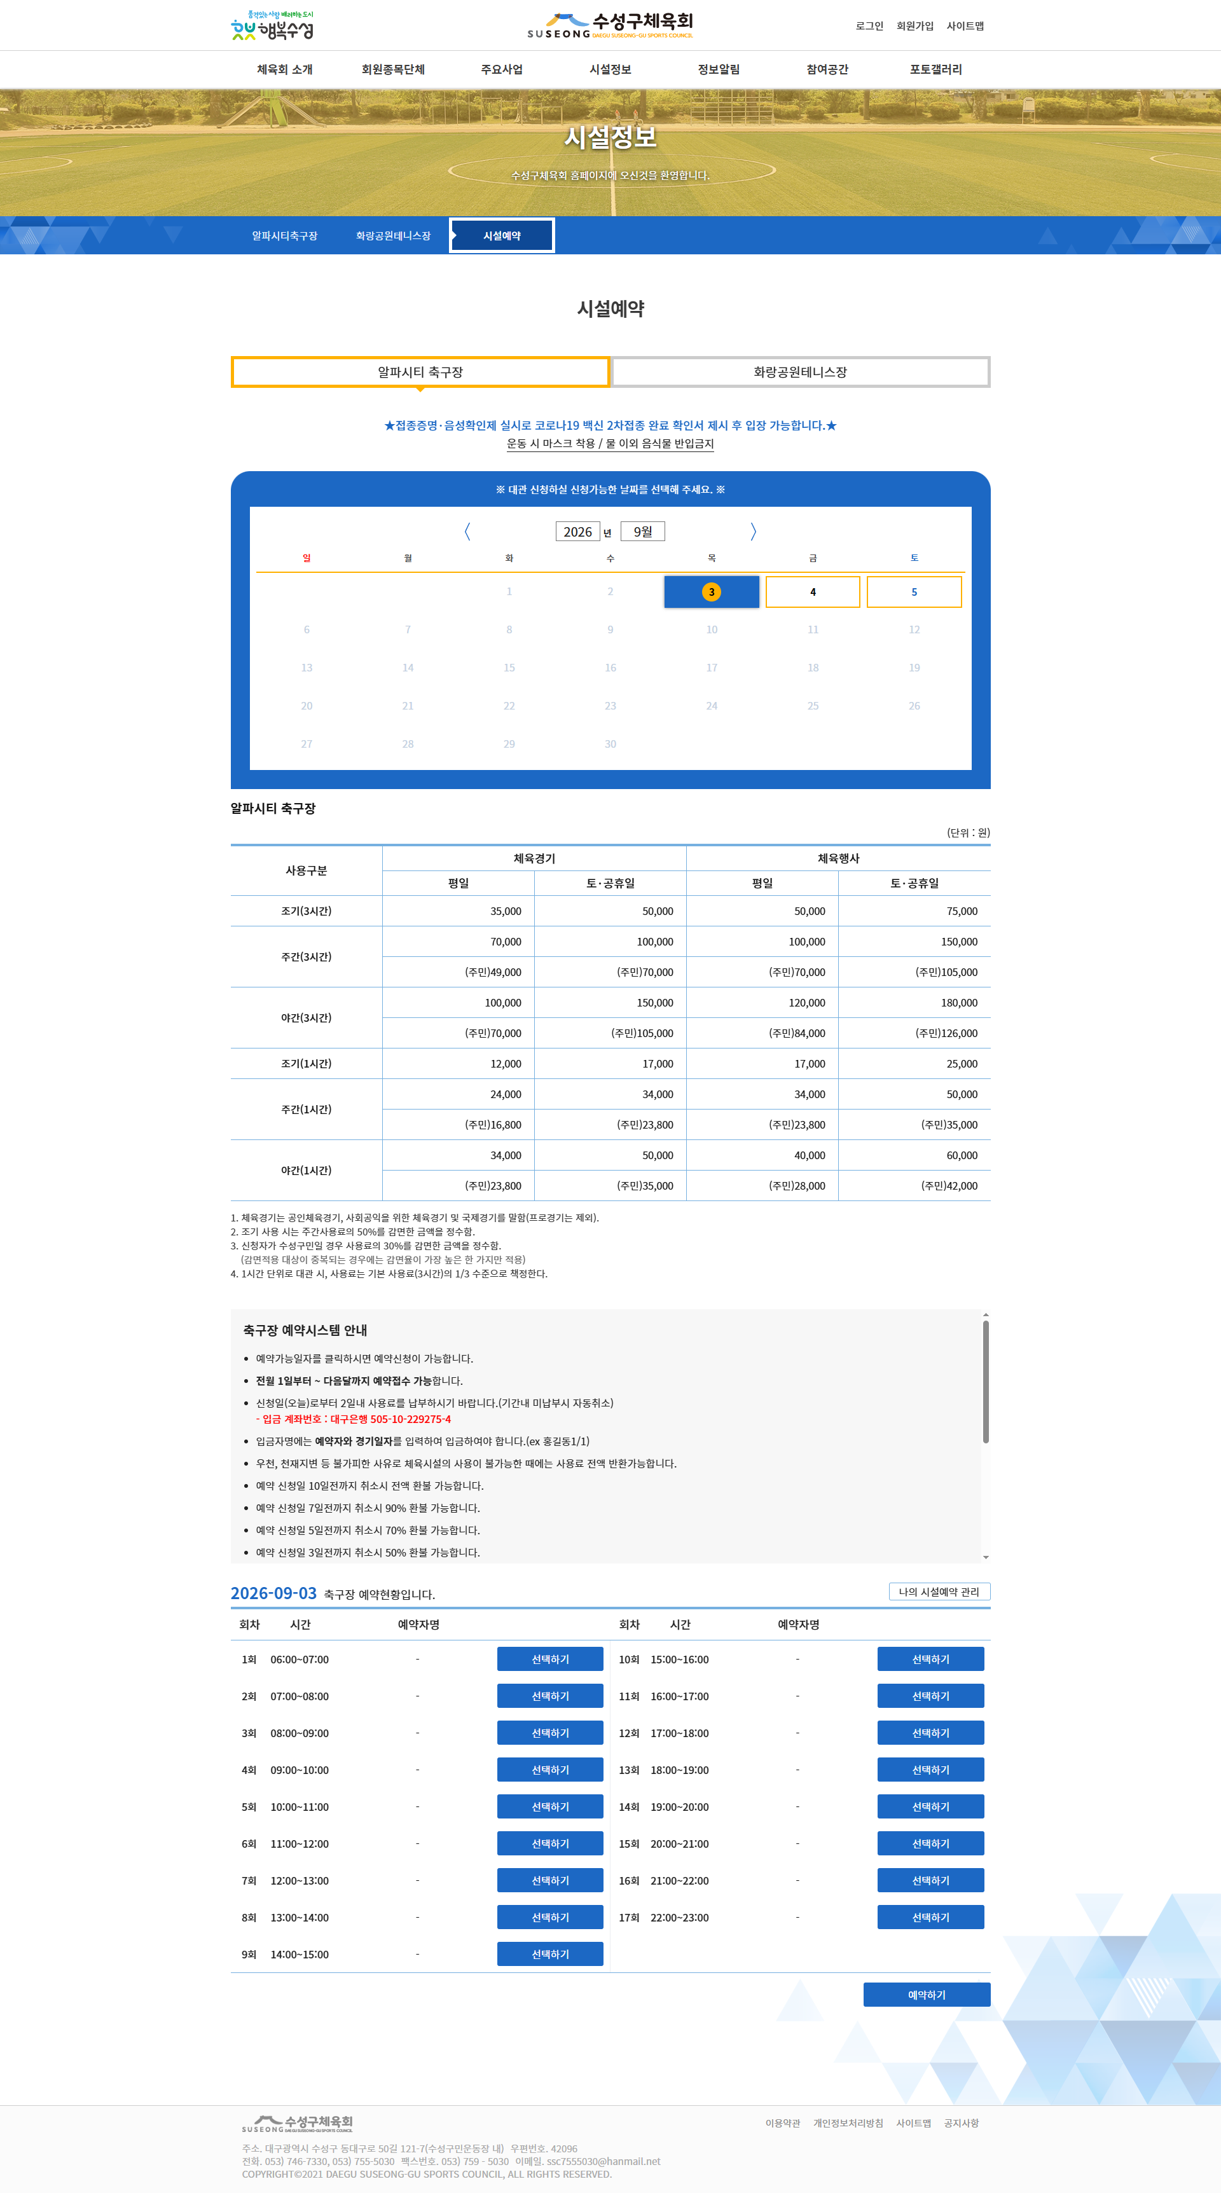Viewport: 1221px width, 2193px height.
Task: Click the 2026-09-03 date heading
Action: click(x=273, y=1593)
